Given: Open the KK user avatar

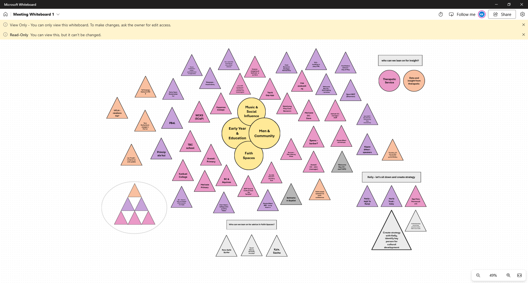Looking at the screenshot, I should tap(482, 14).
